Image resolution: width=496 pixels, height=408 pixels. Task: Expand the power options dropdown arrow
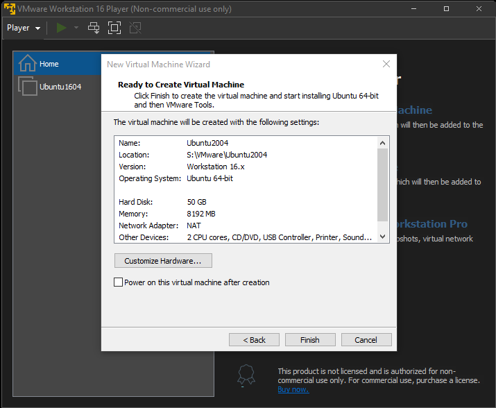pos(76,28)
